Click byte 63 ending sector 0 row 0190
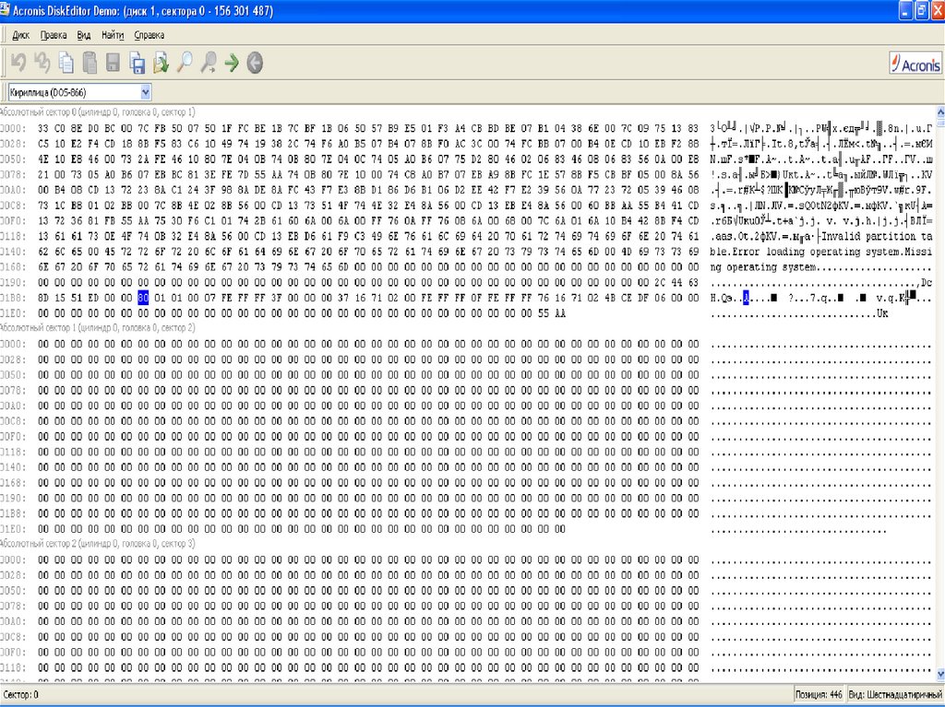The width and height of the screenshot is (945, 707). [693, 282]
